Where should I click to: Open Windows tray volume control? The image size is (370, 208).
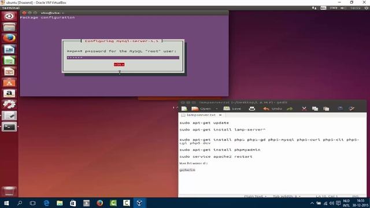(x=331, y=203)
